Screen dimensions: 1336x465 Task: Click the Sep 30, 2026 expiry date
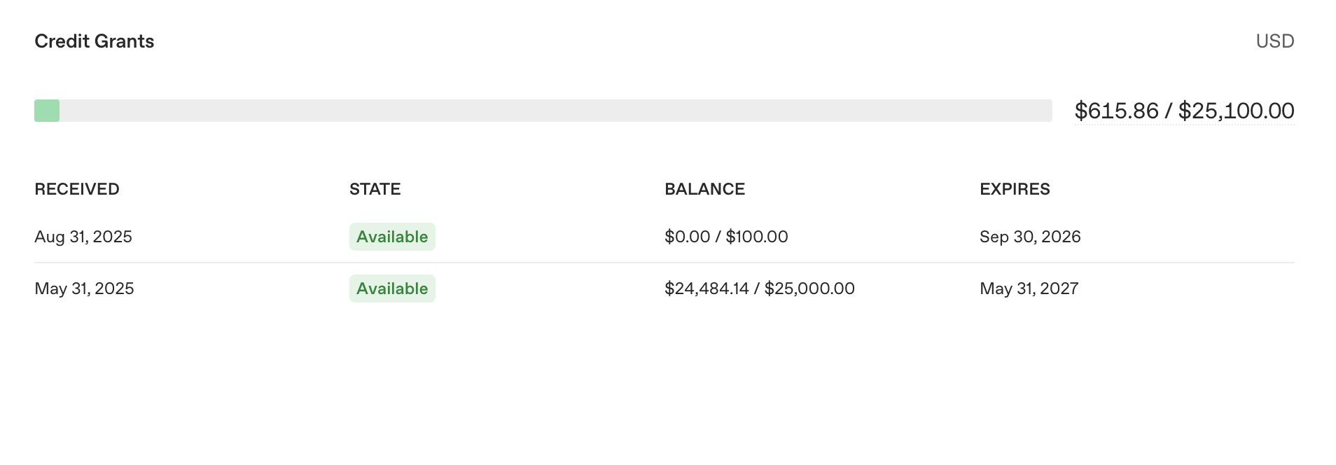(x=1030, y=237)
